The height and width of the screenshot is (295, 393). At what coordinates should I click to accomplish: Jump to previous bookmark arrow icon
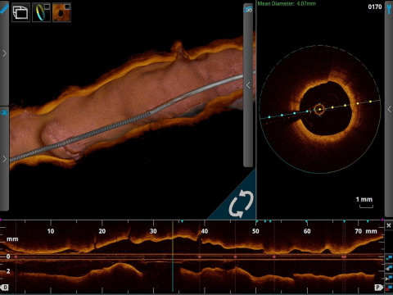389,269
